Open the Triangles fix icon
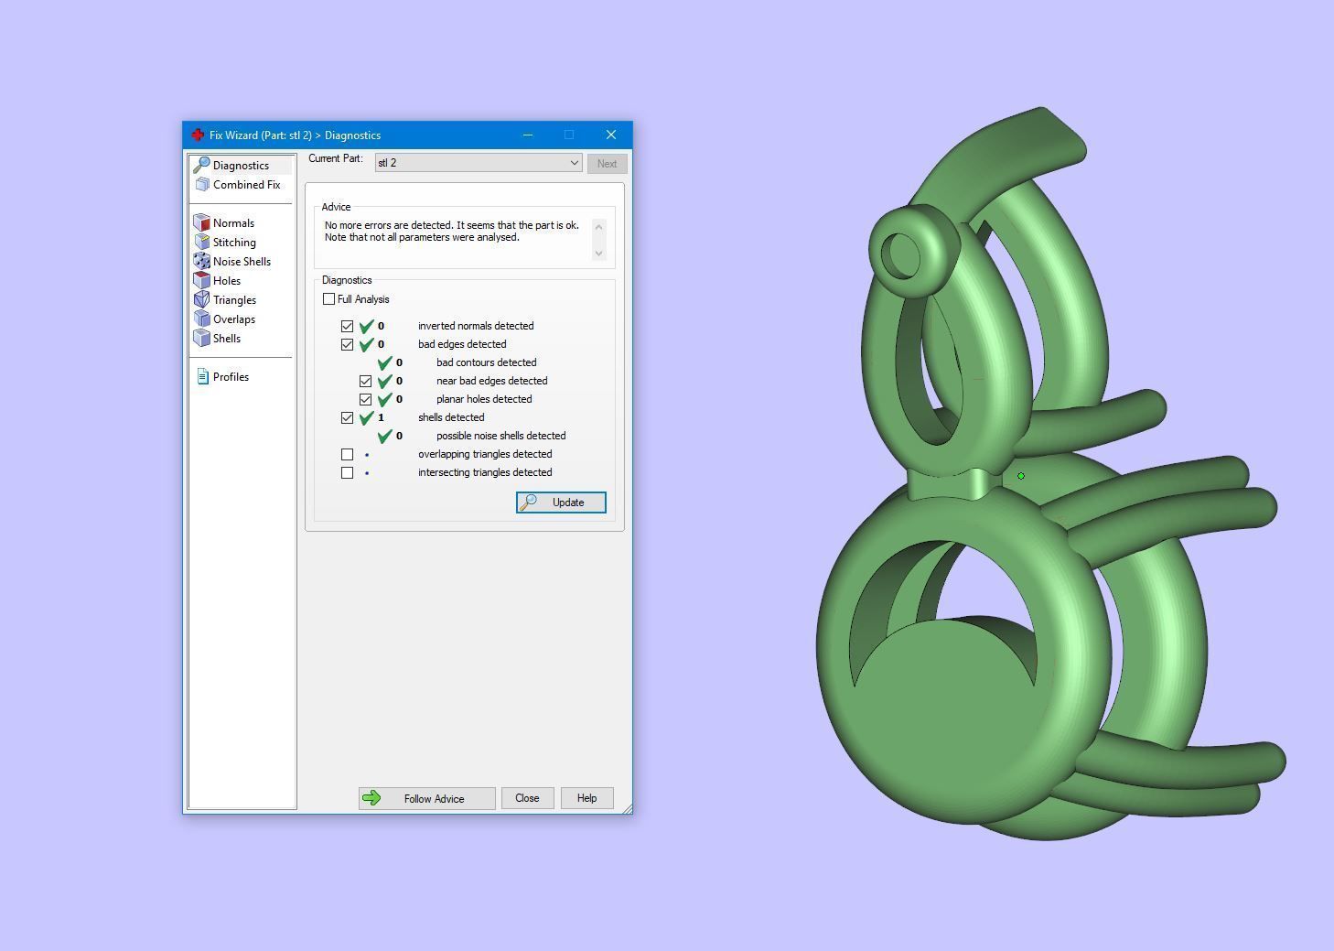The height and width of the screenshot is (951, 1334). 202,300
